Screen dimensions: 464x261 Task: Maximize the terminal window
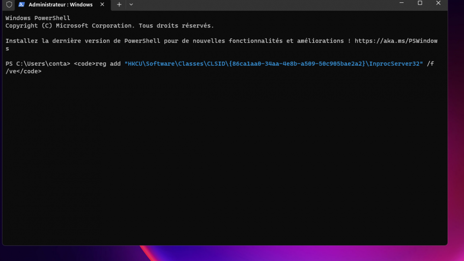point(420,3)
